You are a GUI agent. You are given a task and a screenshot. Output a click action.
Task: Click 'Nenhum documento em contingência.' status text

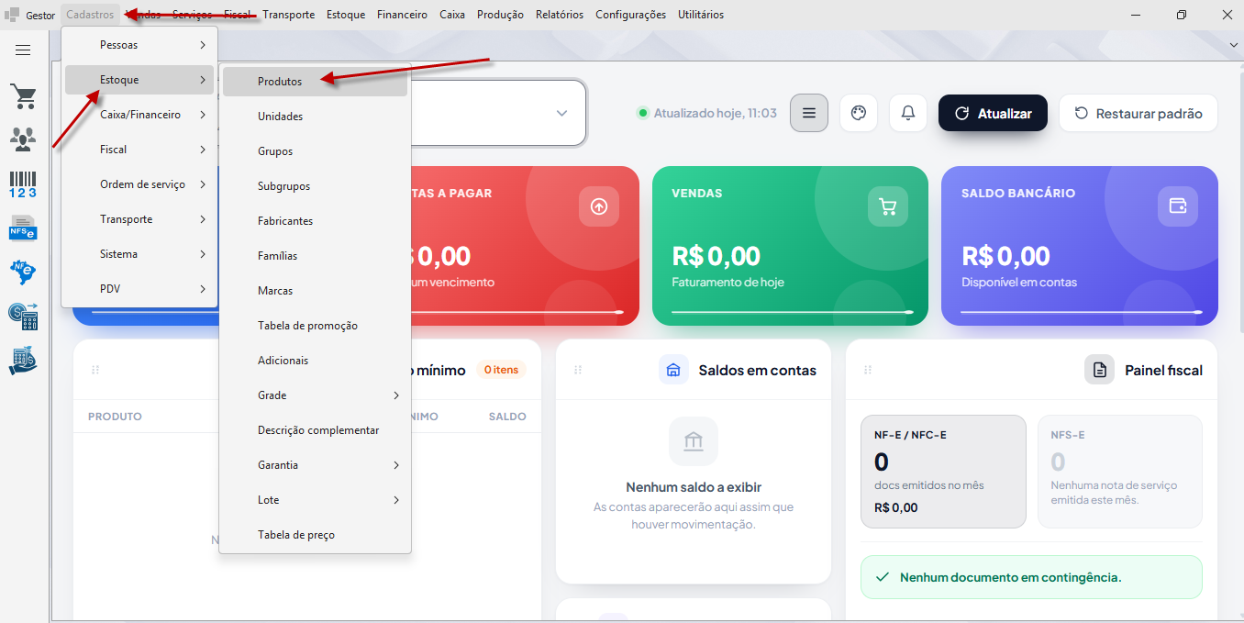pos(1010,577)
